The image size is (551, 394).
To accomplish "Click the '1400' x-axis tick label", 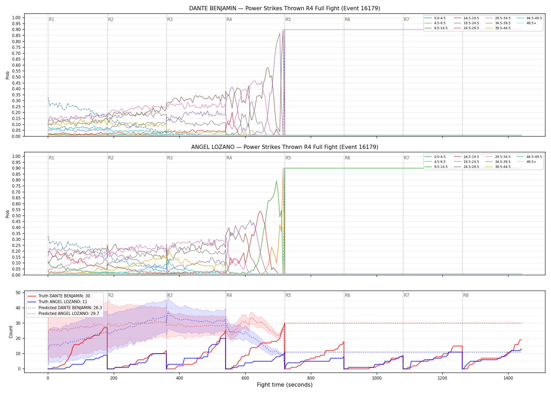I will click(508, 378).
